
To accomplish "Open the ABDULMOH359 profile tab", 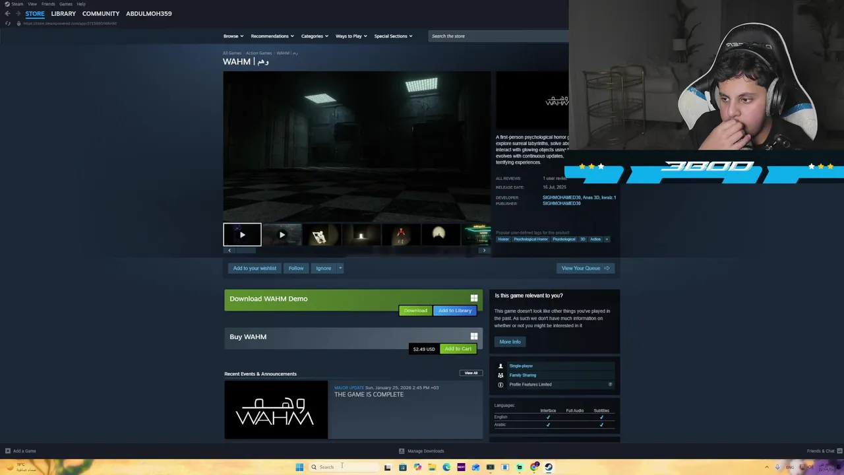I will pos(149,14).
